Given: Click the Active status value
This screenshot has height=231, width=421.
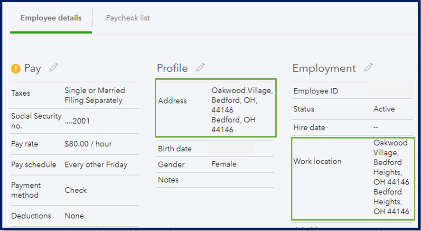Looking at the screenshot, I should [x=384, y=109].
